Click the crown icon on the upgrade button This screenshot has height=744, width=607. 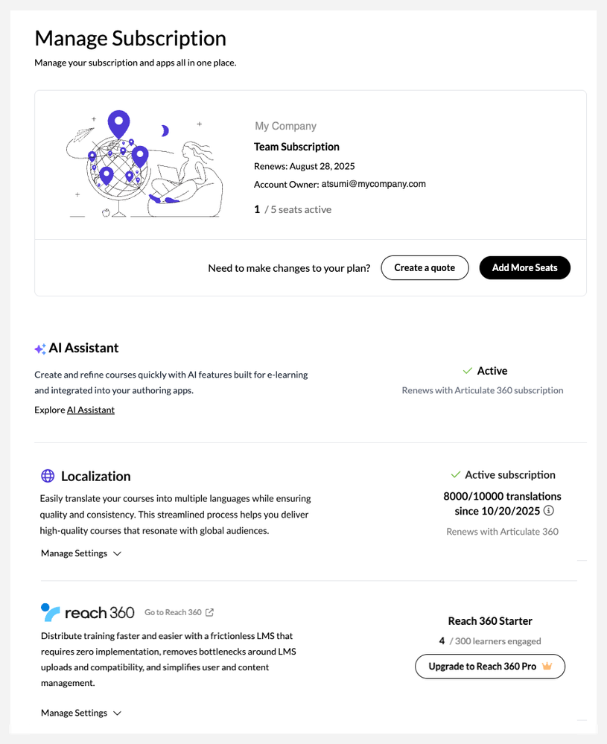[547, 667]
